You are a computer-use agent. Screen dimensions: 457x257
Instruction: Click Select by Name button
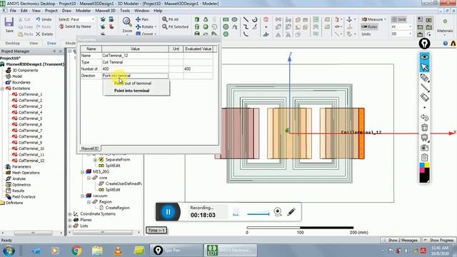75,26
